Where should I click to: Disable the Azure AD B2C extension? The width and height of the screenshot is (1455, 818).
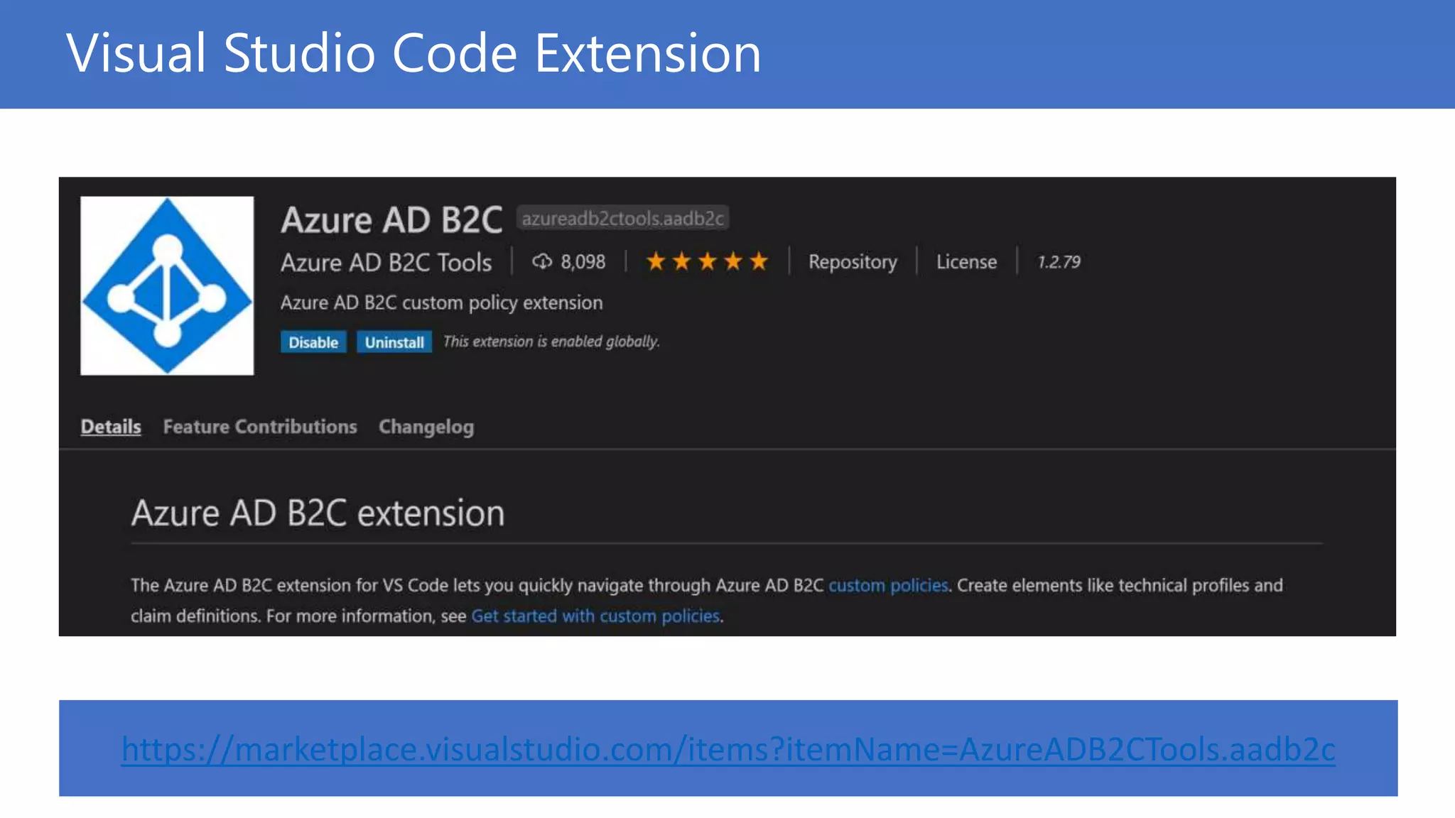click(313, 342)
